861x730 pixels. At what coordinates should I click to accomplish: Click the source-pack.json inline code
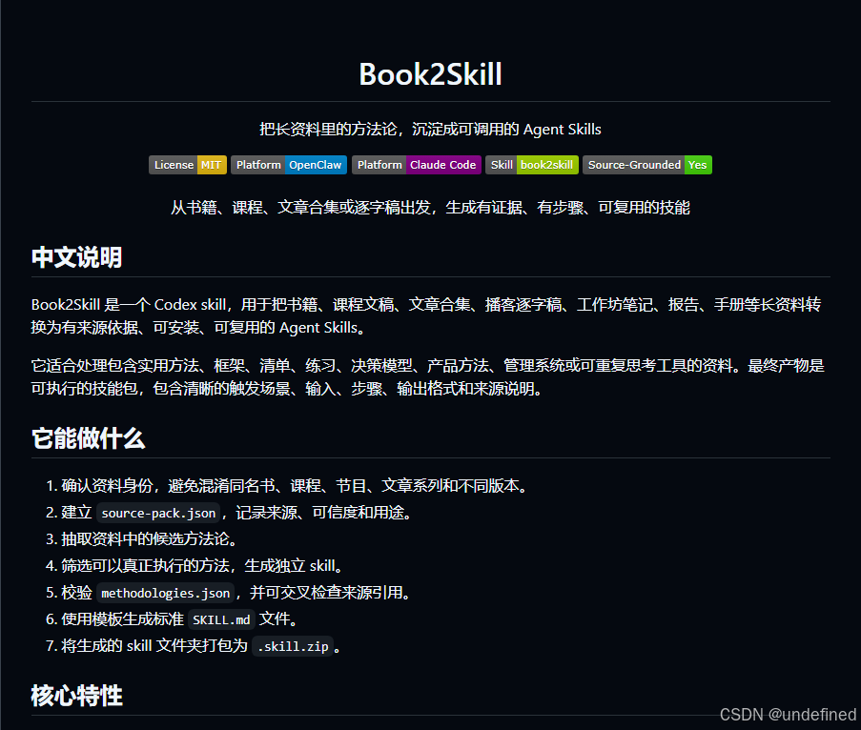coord(158,513)
